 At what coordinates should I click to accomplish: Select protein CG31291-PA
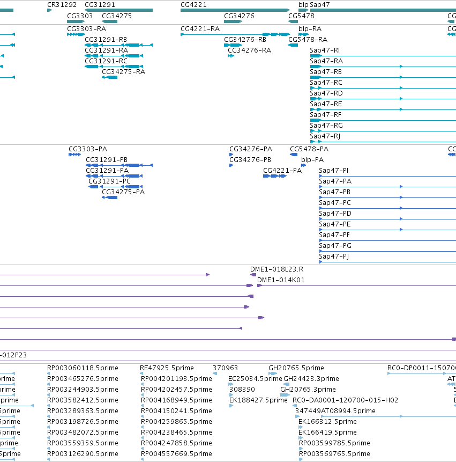107,171
